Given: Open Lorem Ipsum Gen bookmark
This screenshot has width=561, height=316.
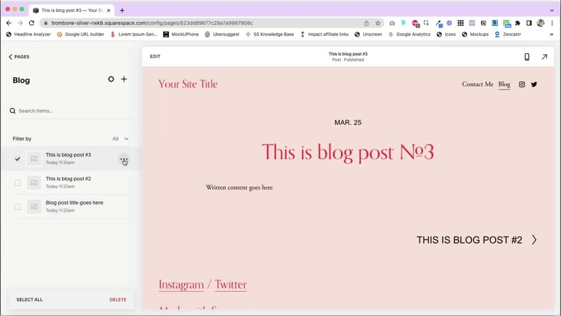Looking at the screenshot, I should coord(134,34).
